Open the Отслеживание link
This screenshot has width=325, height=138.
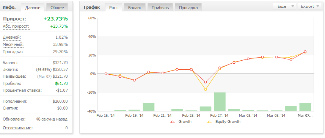(17, 128)
